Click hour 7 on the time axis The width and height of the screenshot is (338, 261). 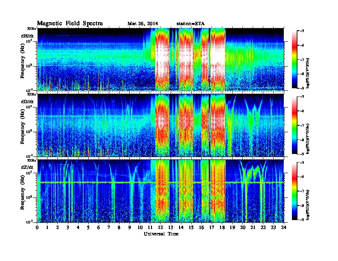pyautogui.click(x=109, y=228)
